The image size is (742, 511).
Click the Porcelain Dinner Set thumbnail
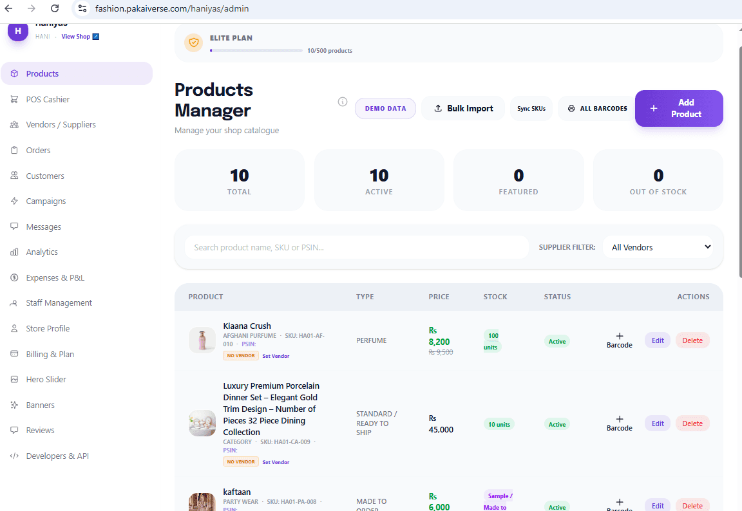pos(202,423)
